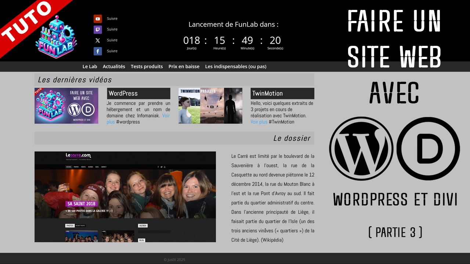This screenshot has height=264, width=470.
Task: Click the (Wikipédia) source text
Action: [272, 240]
